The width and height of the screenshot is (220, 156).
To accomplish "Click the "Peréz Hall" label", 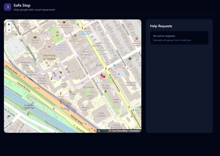I will click(25, 25).
